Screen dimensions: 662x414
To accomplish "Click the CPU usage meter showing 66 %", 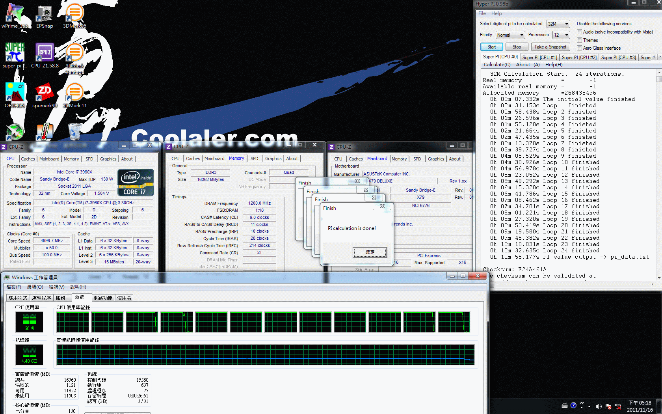I will (x=29, y=322).
